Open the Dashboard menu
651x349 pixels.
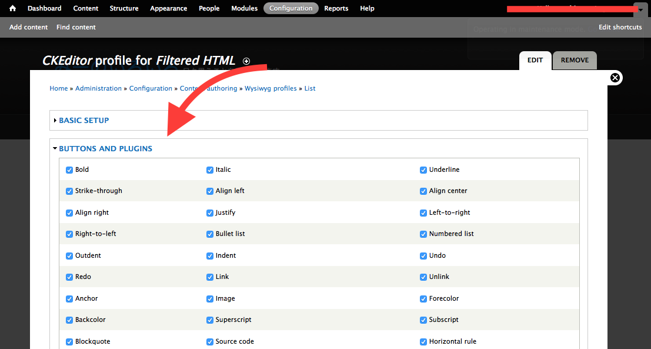click(x=45, y=8)
